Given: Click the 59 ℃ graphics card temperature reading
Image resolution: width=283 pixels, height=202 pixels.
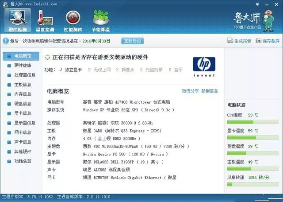Looking at the screenshot, I should (x=253, y=131).
